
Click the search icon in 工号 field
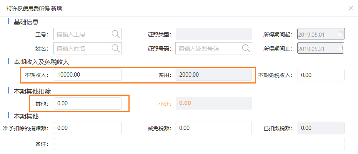(115, 34)
